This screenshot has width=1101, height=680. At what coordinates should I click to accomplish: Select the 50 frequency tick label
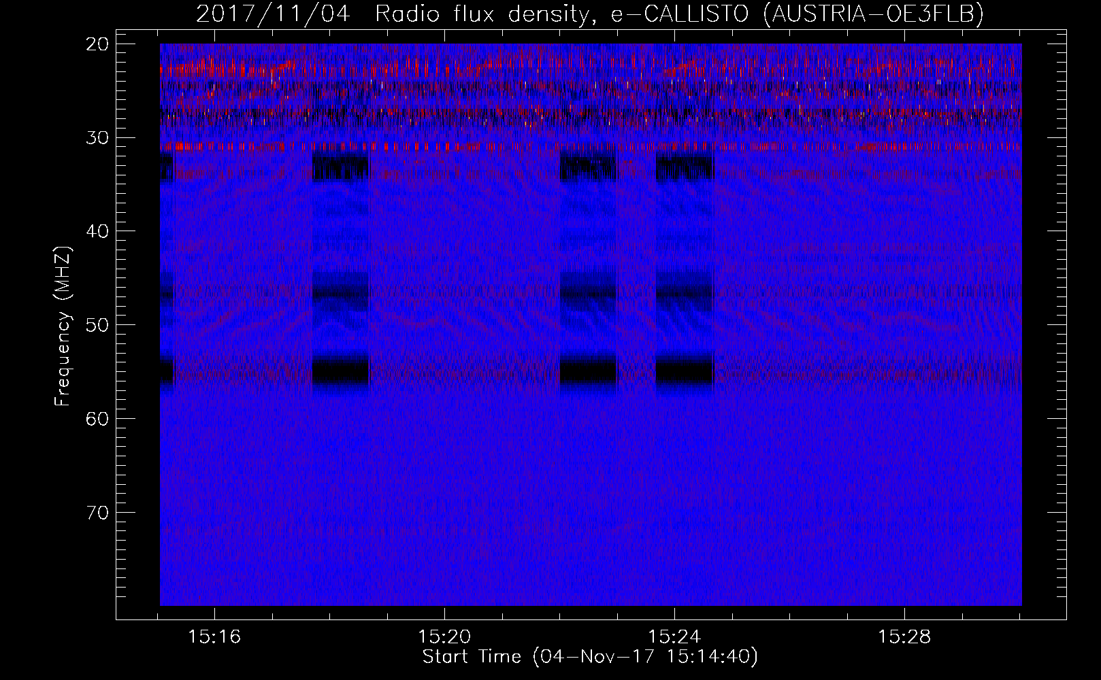coord(98,324)
